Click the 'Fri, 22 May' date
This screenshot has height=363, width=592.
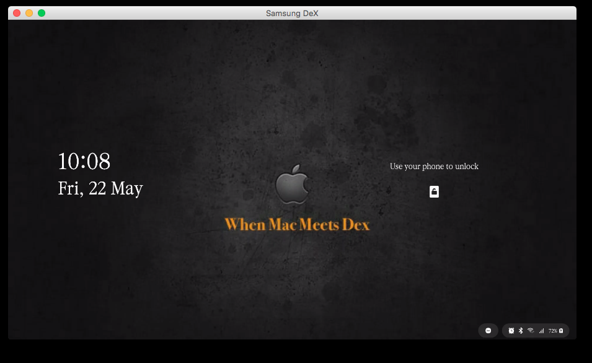[x=100, y=188]
